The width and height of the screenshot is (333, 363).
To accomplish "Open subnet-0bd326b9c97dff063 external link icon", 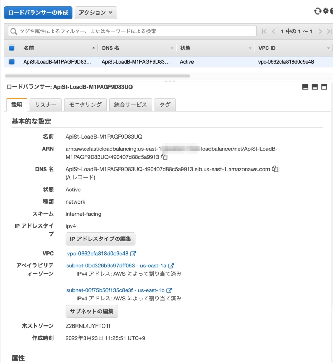I will [x=170, y=265].
